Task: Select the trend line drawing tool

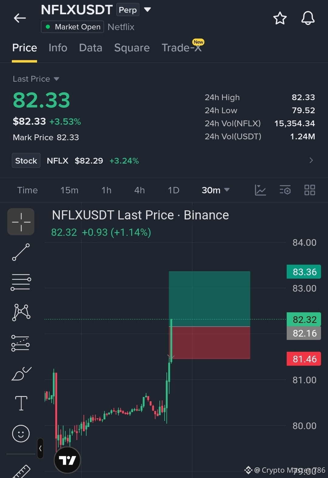Action: tap(21, 252)
